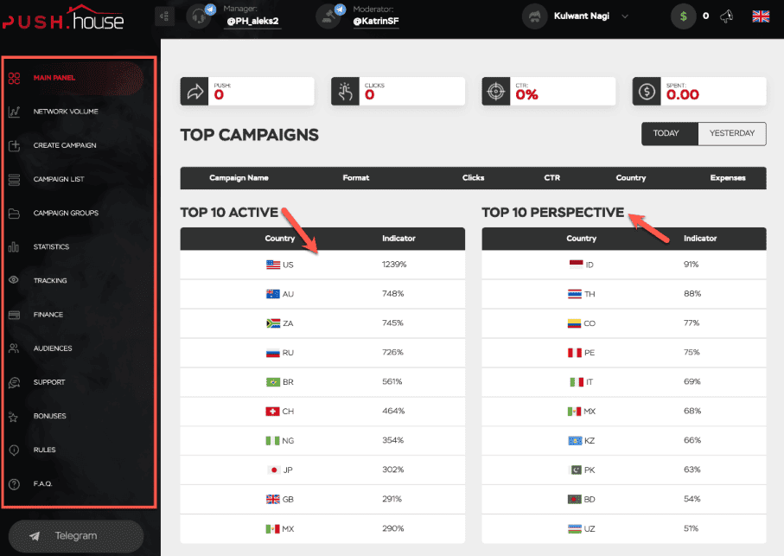
Task: Click the megaphone notifications icon
Action: click(727, 16)
